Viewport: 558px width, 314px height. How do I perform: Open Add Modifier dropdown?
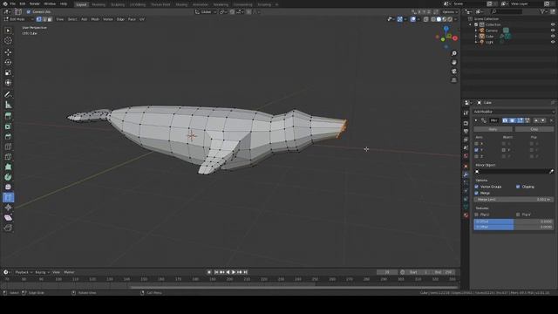click(514, 112)
